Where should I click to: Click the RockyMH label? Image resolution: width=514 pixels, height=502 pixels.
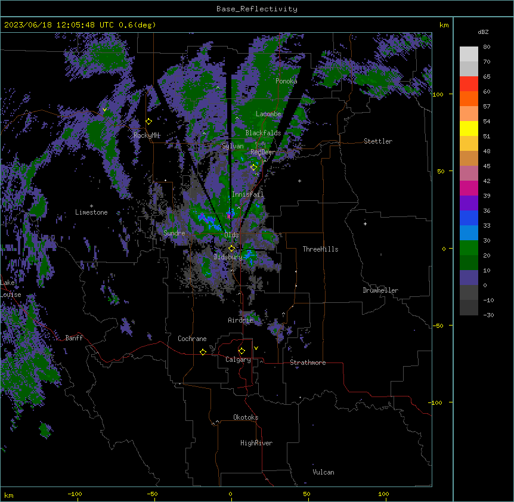tap(146, 135)
